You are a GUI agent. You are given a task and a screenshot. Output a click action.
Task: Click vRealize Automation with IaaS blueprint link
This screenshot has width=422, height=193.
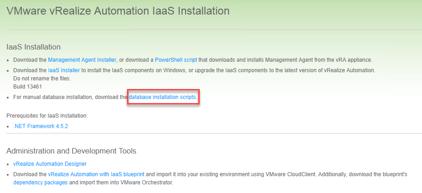96,174
